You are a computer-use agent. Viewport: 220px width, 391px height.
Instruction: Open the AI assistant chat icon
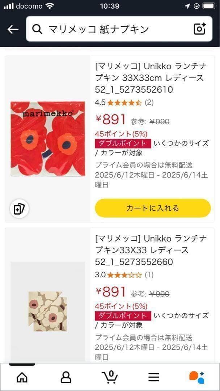pos(197,377)
